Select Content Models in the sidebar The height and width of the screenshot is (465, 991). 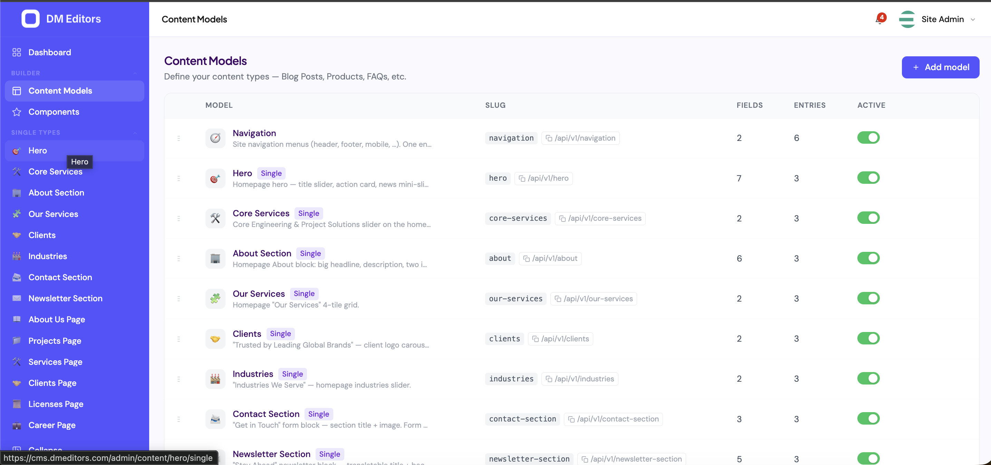pos(74,91)
